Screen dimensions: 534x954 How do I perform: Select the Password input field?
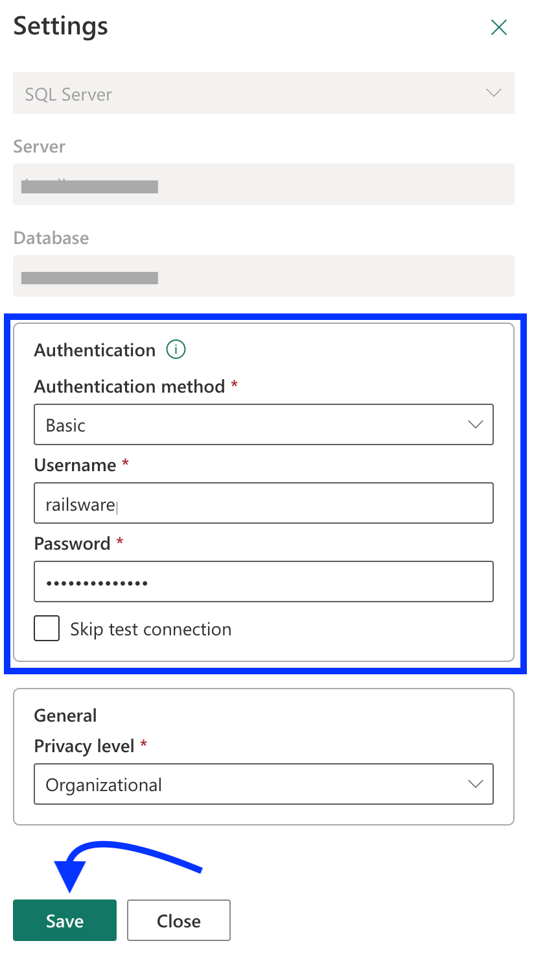263,581
